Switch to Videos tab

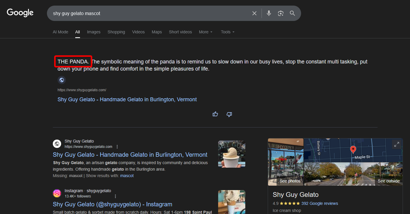click(138, 32)
